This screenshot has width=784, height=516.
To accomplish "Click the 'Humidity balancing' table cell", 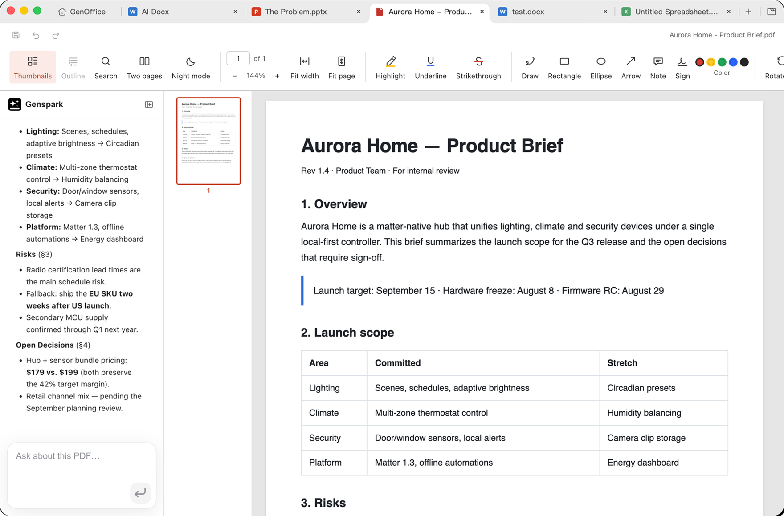I will (663, 413).
